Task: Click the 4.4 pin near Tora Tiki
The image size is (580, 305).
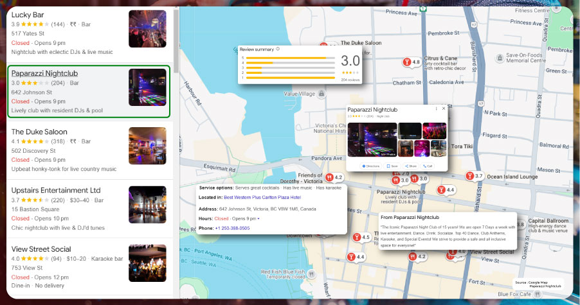Action: 441,189
